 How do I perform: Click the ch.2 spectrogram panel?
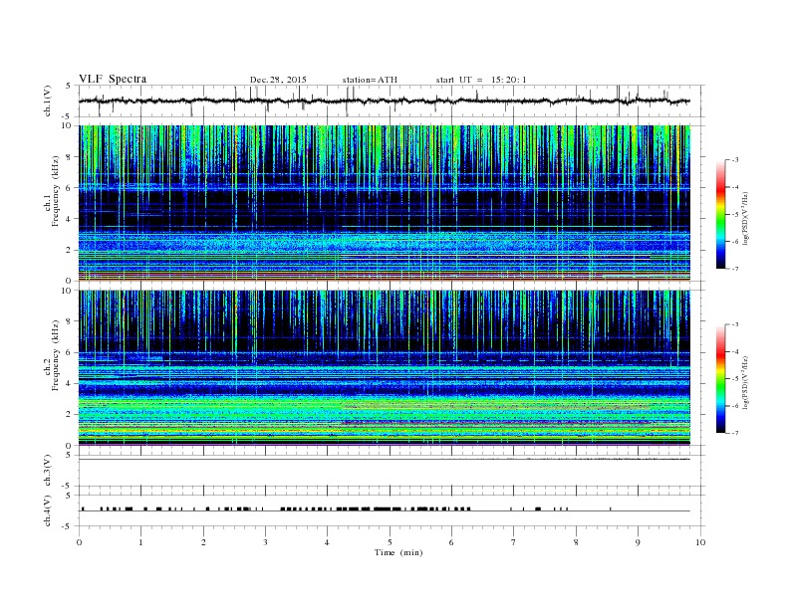385,367
